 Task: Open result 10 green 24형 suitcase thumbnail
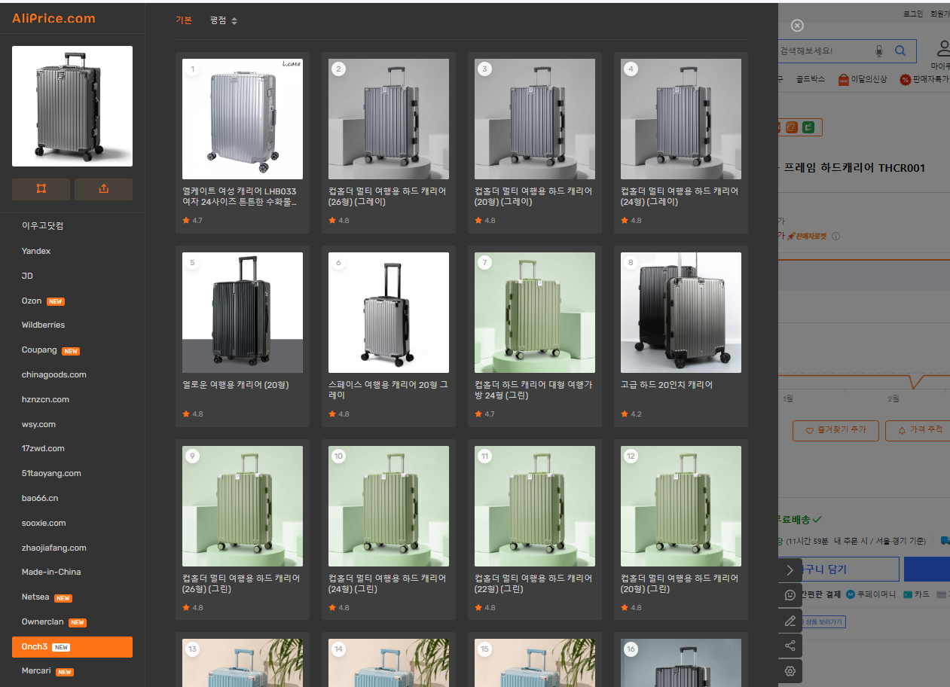pyautogui.click(x=389, y=506)
